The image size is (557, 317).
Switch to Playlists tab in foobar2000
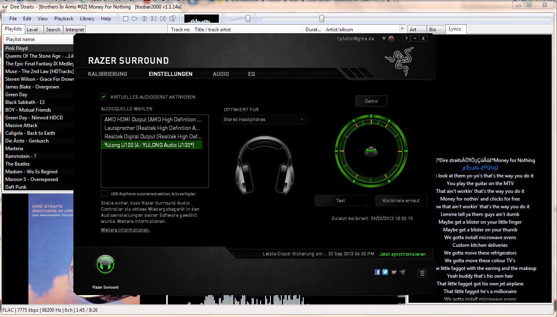click(13, 29)
